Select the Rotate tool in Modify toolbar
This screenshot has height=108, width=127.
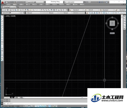pyautogui.click(x=102, y=13)
